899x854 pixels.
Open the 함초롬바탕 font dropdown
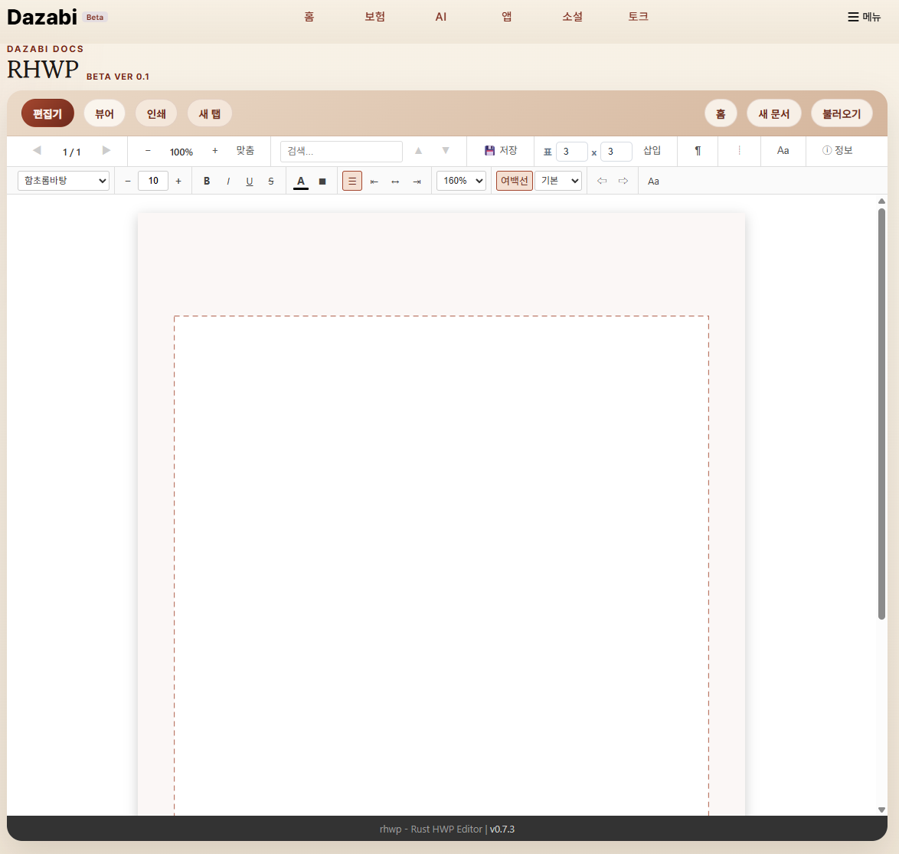pyautogui.click(x=64, y=182)
